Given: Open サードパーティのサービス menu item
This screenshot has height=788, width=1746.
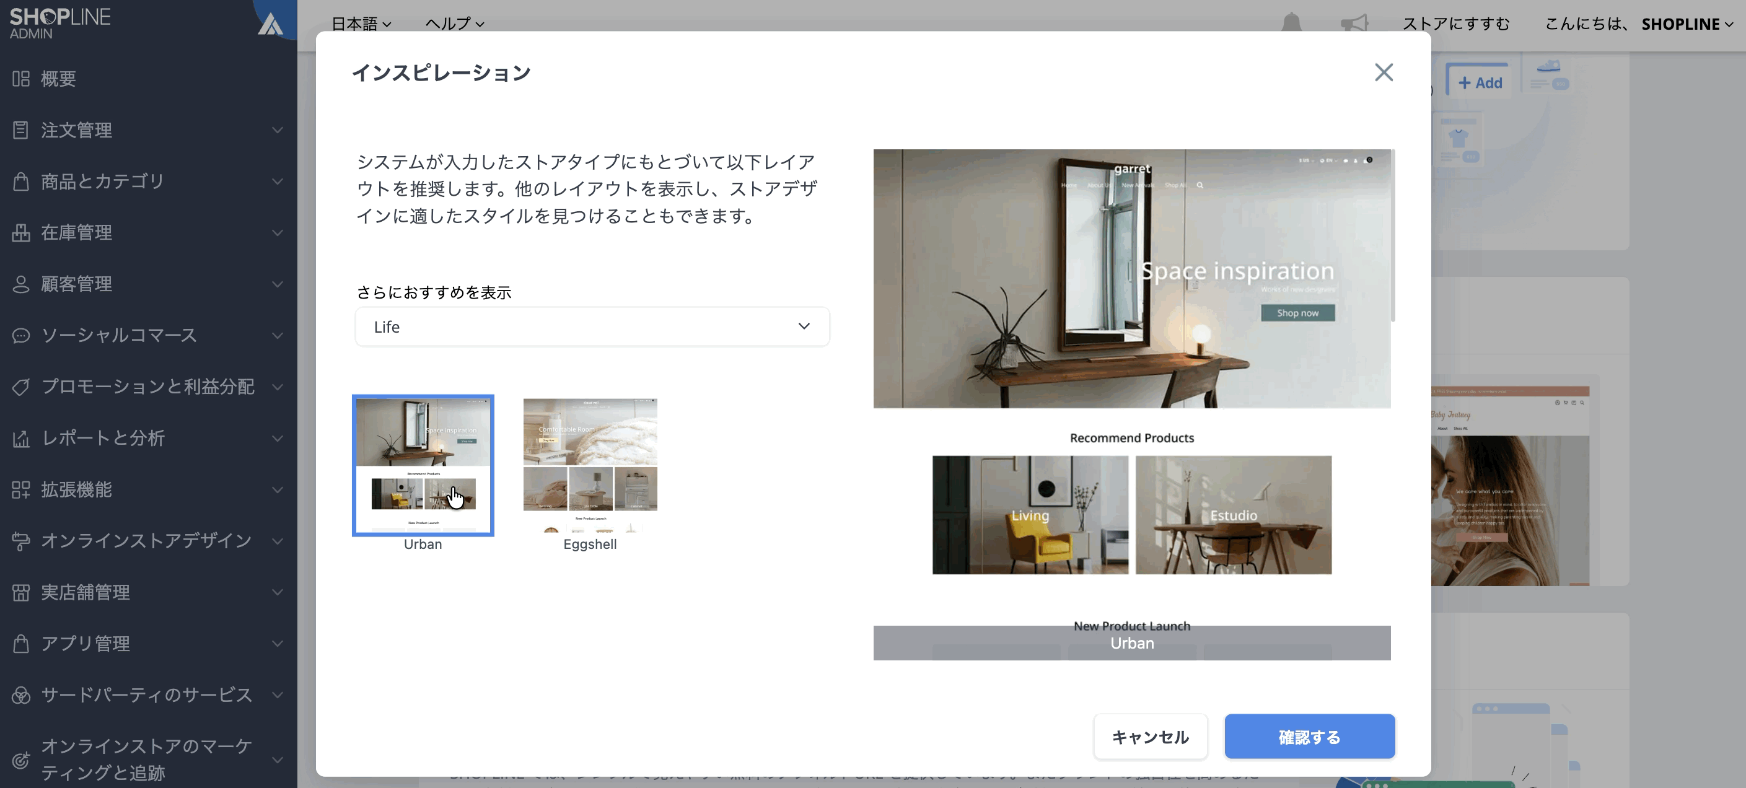Looking at the screenshot, I should click(x=149, y=695).
